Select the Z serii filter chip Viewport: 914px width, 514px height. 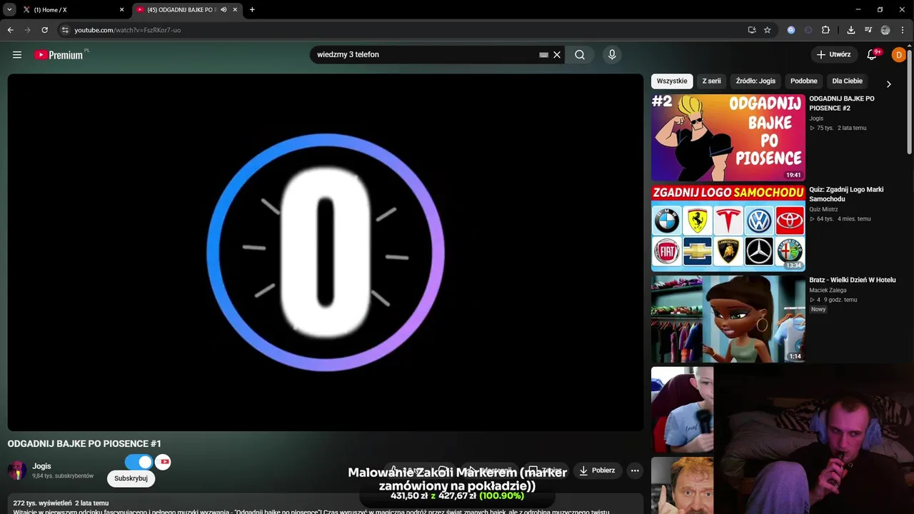tap(711, 81)
